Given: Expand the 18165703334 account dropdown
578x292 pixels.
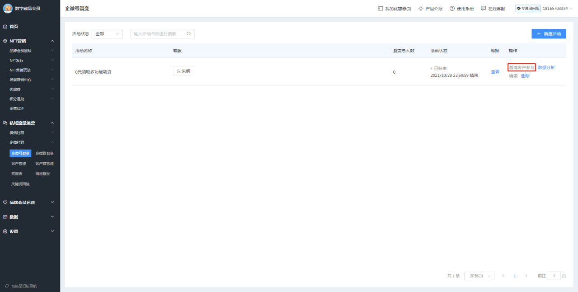Looking at the screenshot, I should tap(555, 8).
